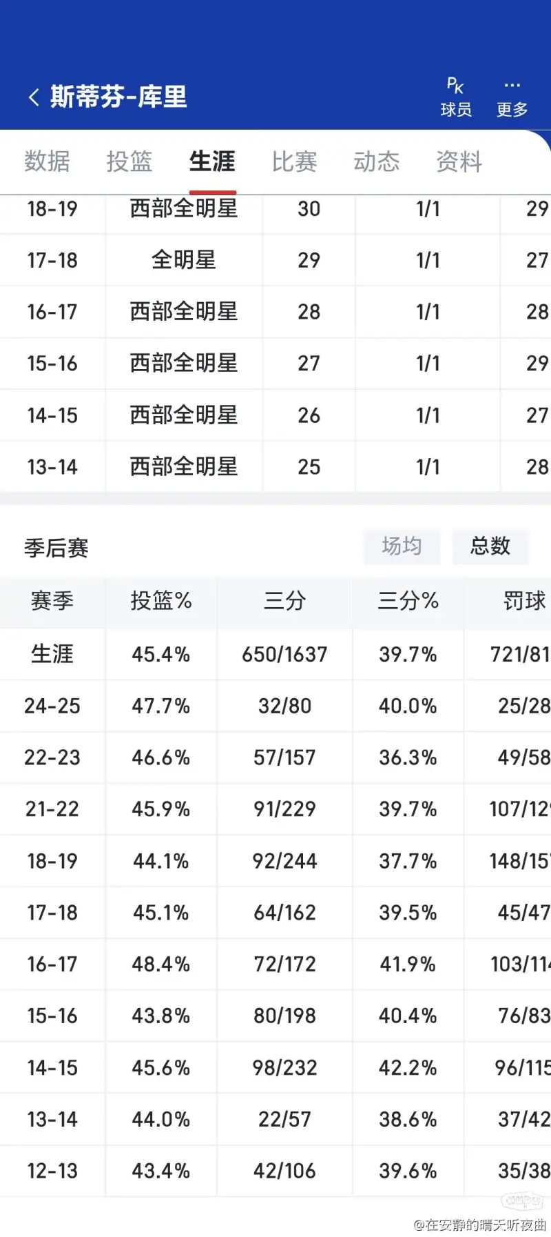
Task: Tap the back arrow beside 斯蒂芬-库里
Action: (34, 97)
